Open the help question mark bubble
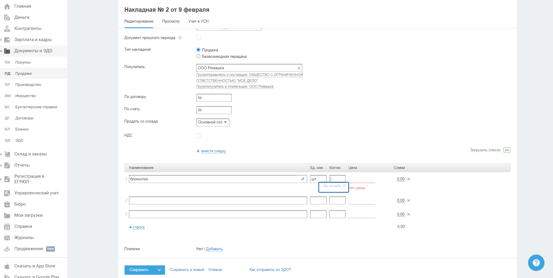This screenshot has width=553, height=278. (x=536, y=263)
